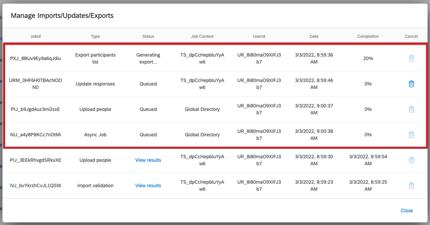Image resolution: width=430 pixels, height=225 pixels.
Task: Click the trash icon for Import validation job
Action: click(x=411, y=185)
